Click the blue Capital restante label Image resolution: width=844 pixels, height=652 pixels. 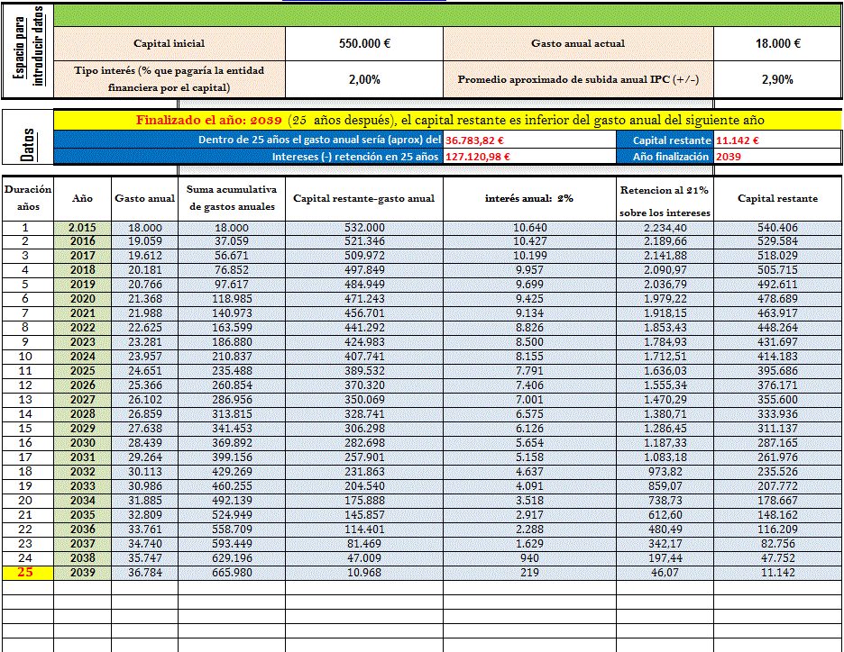pyautogui.click(x=665, y=140)
